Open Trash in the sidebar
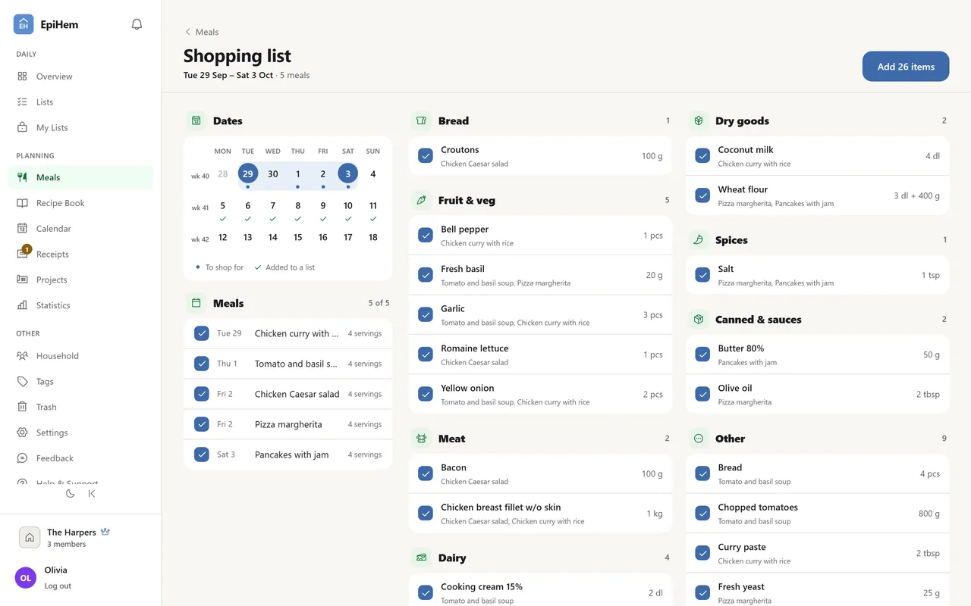 [80, 407]
